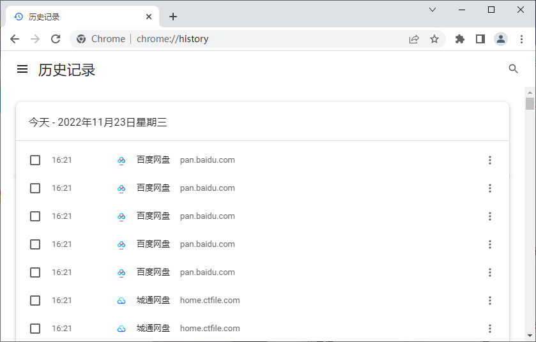Show the browser side panel
This screenshot has width=536, height=342.
click(480, 40)
